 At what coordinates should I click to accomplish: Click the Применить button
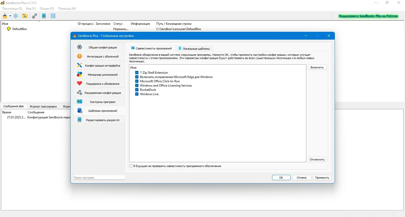point(322,178)
